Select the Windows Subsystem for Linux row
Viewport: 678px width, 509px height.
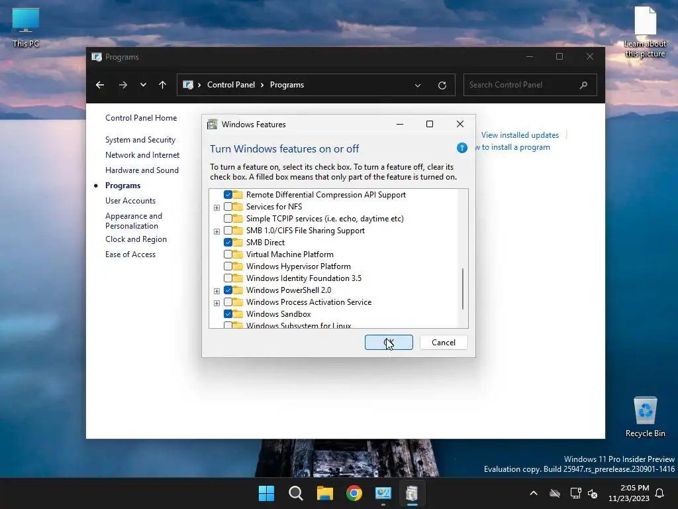(x=299, y=325)
